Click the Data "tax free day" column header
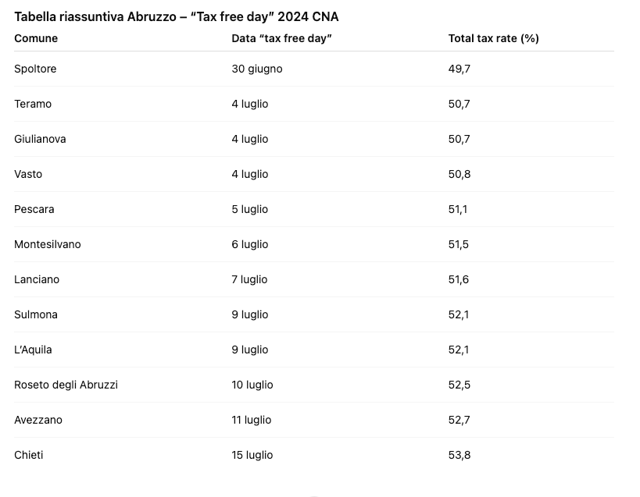The height and width of the screenshot is (497, 640). pos(281,38)
